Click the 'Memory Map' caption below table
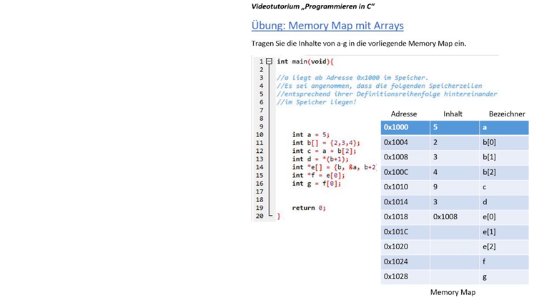Image resolution: width=534 pixels, height=300 pixels. (x=453, y=292)
